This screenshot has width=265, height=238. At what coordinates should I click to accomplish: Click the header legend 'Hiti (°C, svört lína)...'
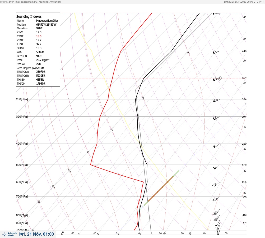tap(31, 2)
